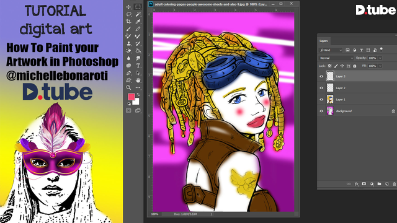Hide Layer 2 with its eye icon

pyautogui.click(x=321, y=88)
